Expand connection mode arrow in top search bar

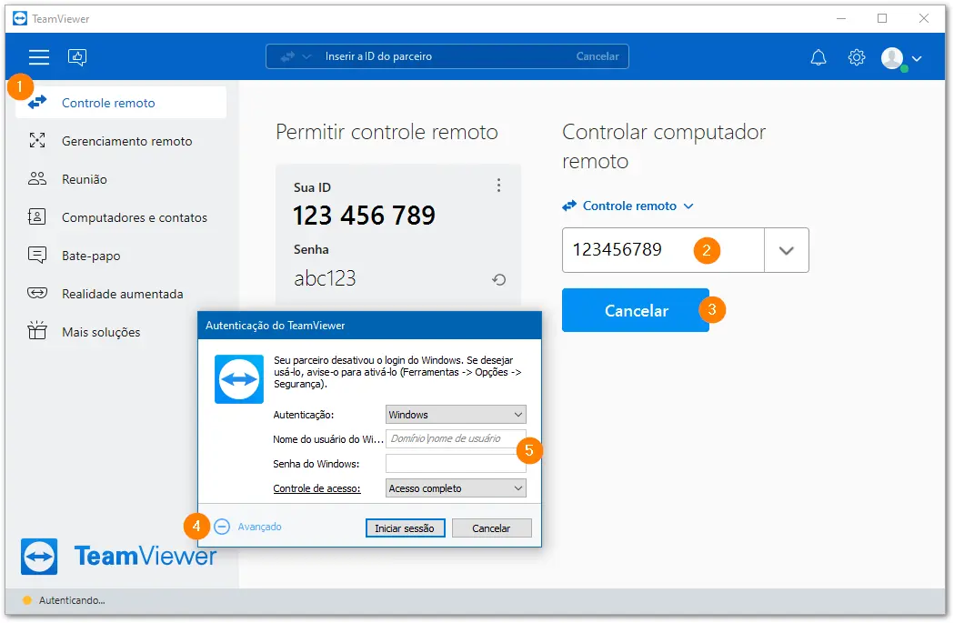tap(306, 56)
